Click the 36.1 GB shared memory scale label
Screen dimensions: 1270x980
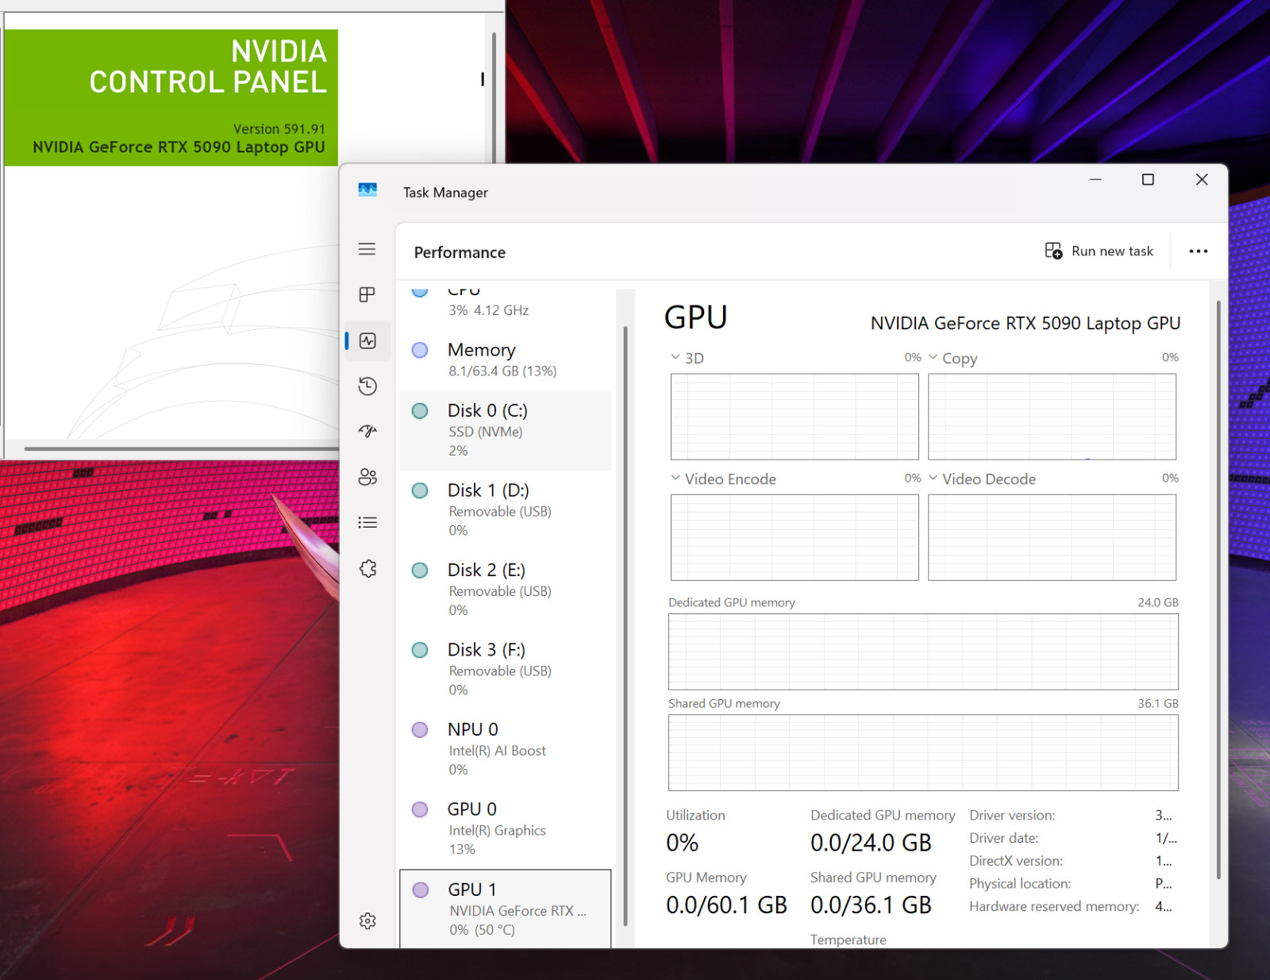tap(1157, 703)
